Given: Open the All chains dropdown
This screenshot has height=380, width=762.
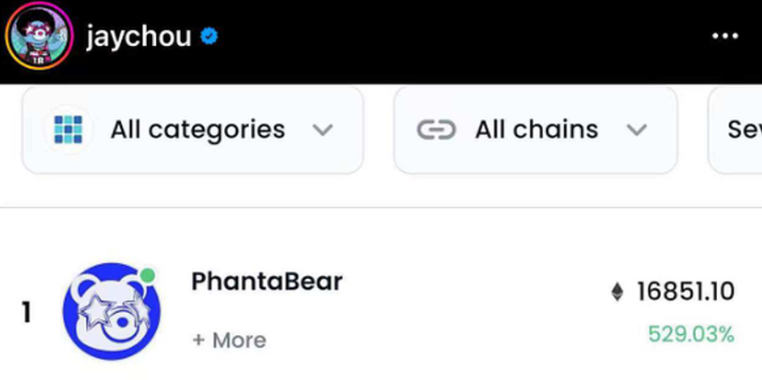Looking at the screenshot, I should tap(535, 130).
